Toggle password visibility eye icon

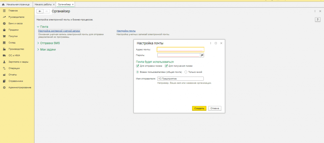(202, 55)
